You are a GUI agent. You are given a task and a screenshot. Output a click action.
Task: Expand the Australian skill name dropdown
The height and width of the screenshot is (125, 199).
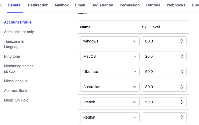[x=110, y=87]
